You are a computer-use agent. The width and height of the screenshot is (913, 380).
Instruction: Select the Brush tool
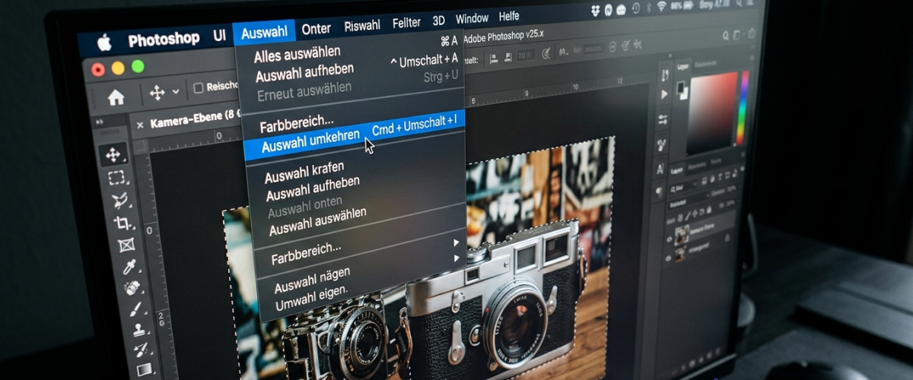135,309
